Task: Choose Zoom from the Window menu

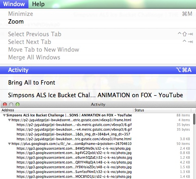Action: (98, 22)
